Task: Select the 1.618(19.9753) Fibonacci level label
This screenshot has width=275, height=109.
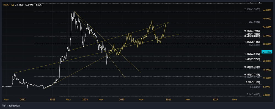Action: coord(252,59)
